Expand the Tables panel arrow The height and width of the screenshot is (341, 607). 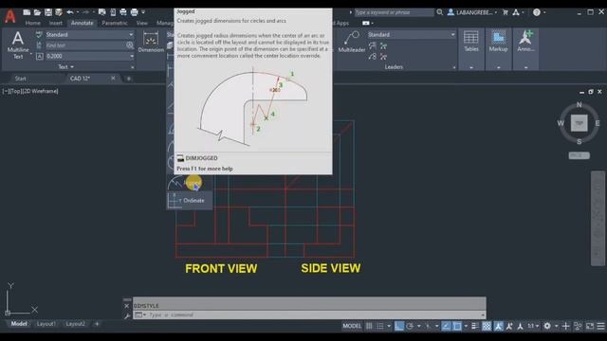tap(471, 67)
